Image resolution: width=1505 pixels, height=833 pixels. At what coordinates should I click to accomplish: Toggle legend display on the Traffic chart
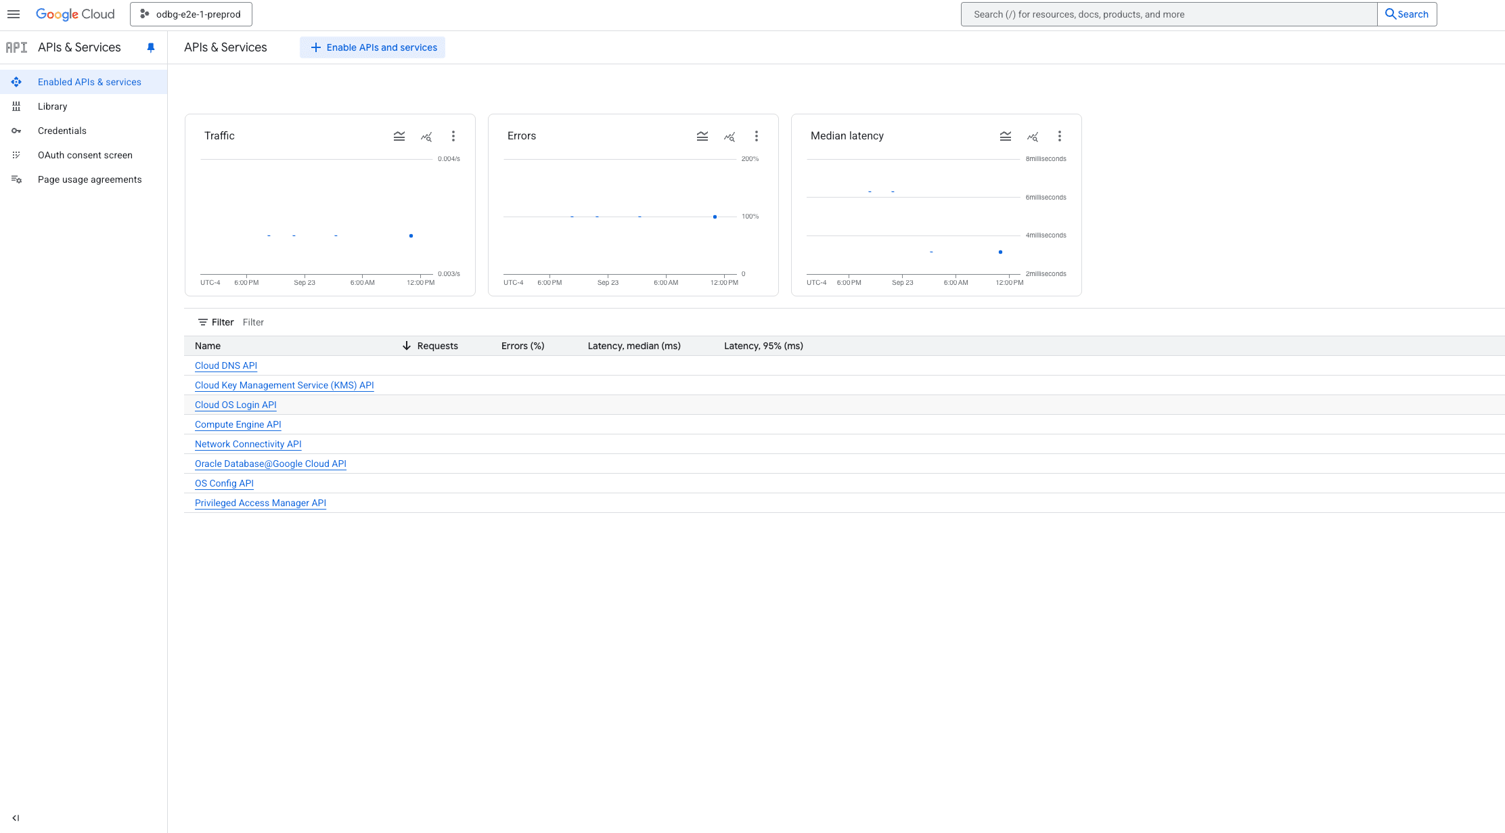click(399, 136)
